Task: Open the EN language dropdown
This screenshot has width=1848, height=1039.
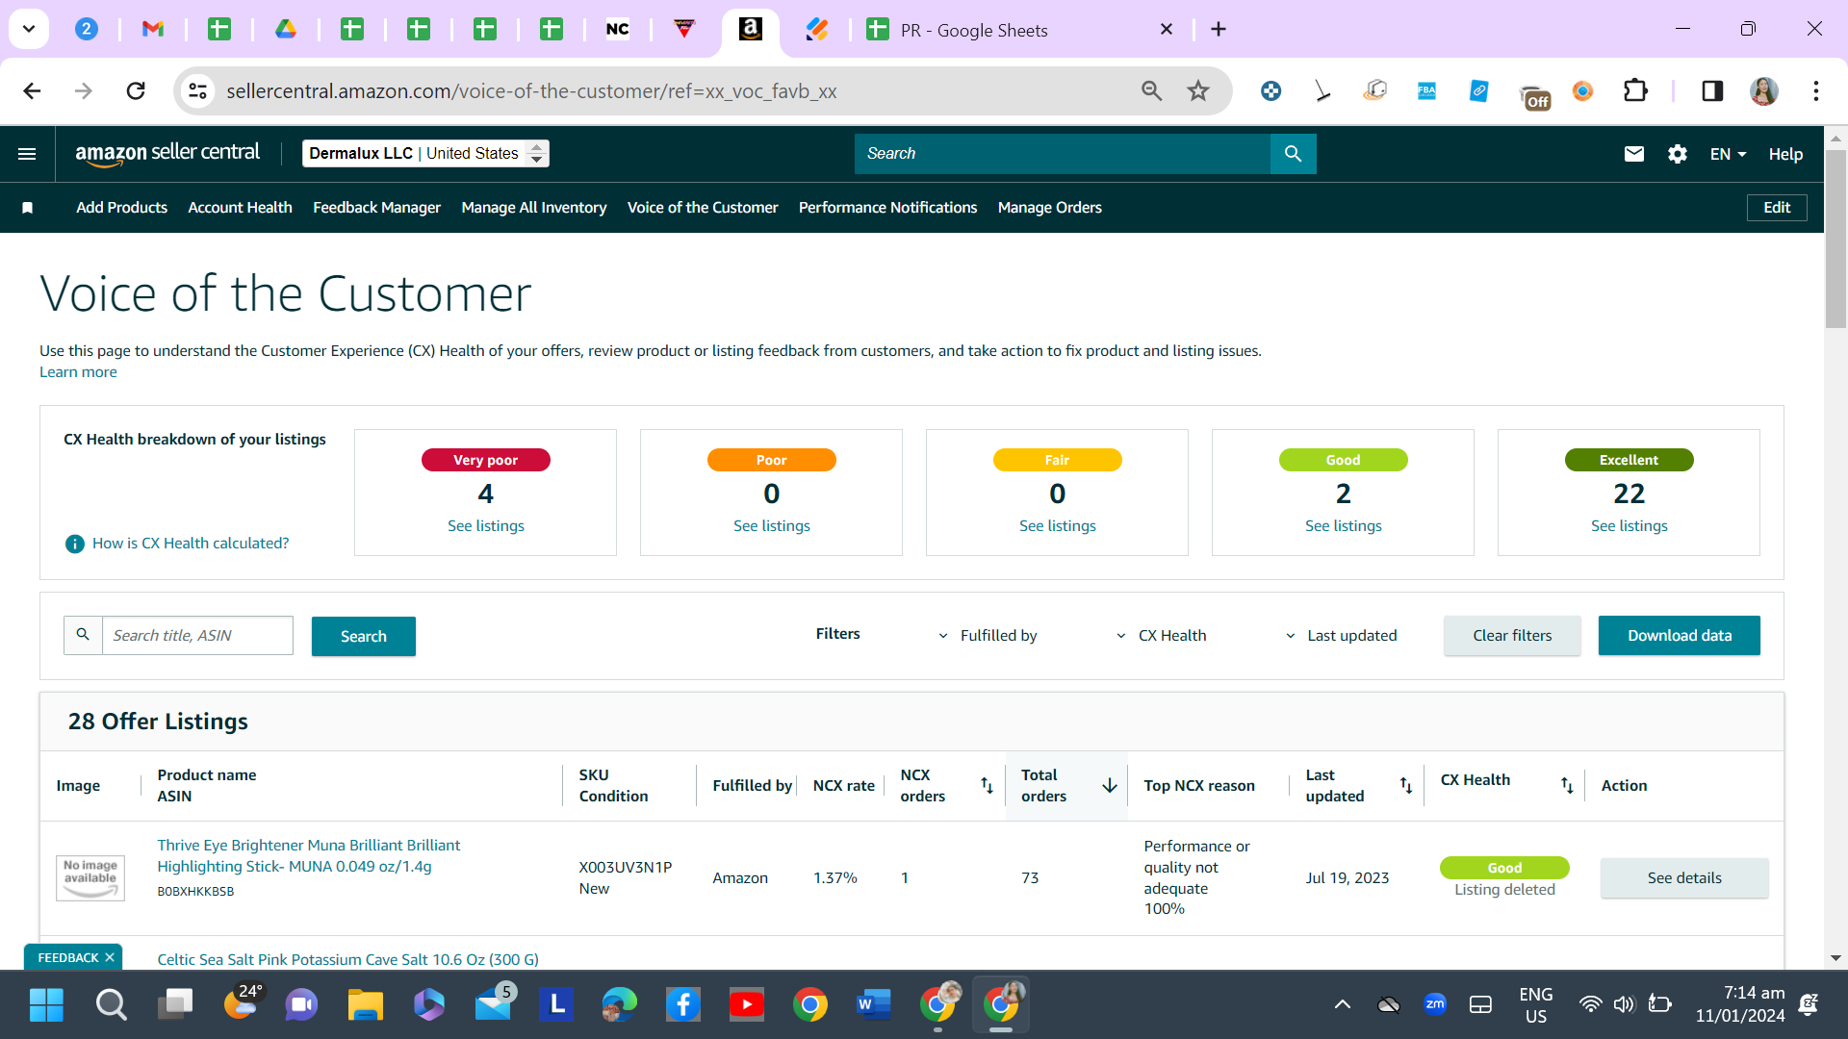Action: [1728, 154]
